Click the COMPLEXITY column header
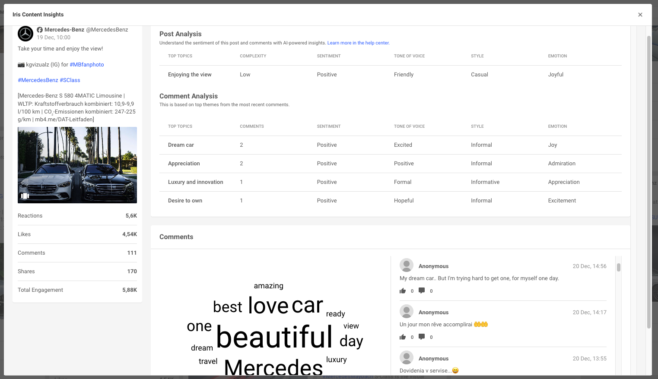Screen dimensions: 658x379 pos(253,56)
